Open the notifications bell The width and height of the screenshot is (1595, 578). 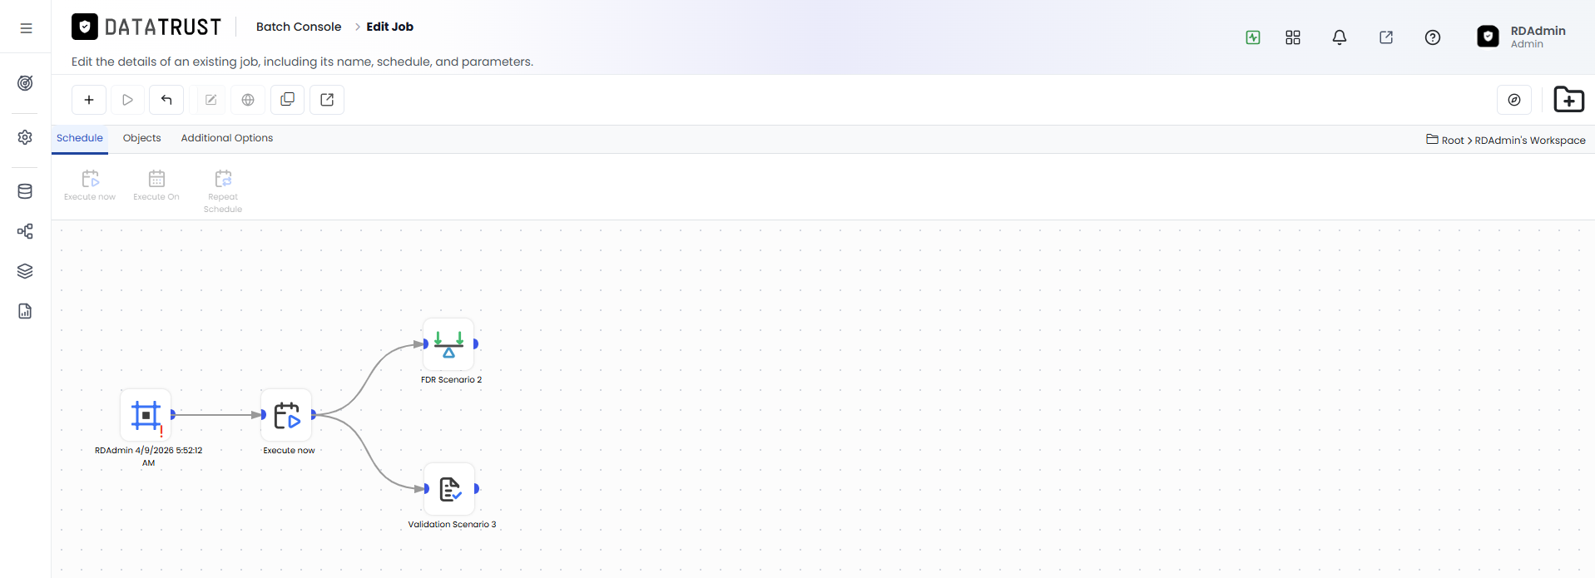[1340, 37]
